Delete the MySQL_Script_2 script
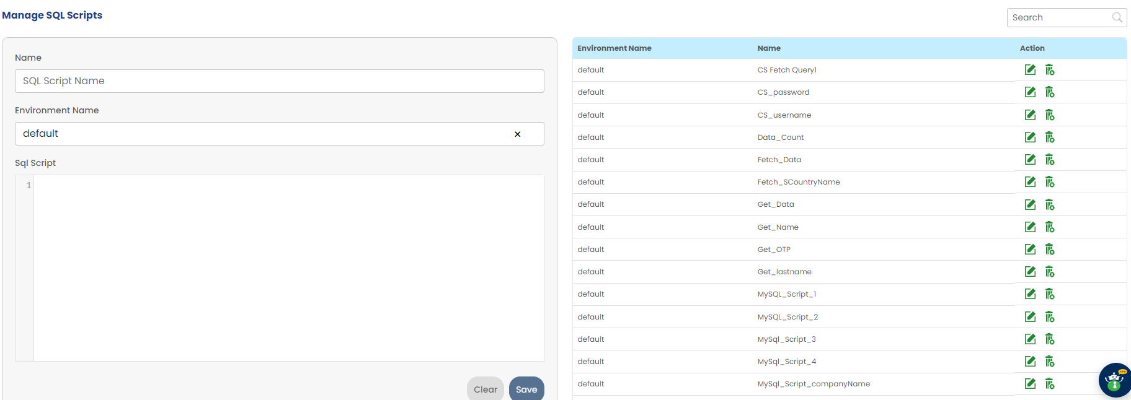This screenshot has width=1131, height=400. pos(1050,317)
